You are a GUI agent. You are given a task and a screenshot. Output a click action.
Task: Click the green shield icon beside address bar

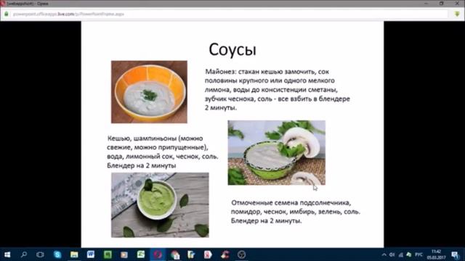(x=457, y=14)
